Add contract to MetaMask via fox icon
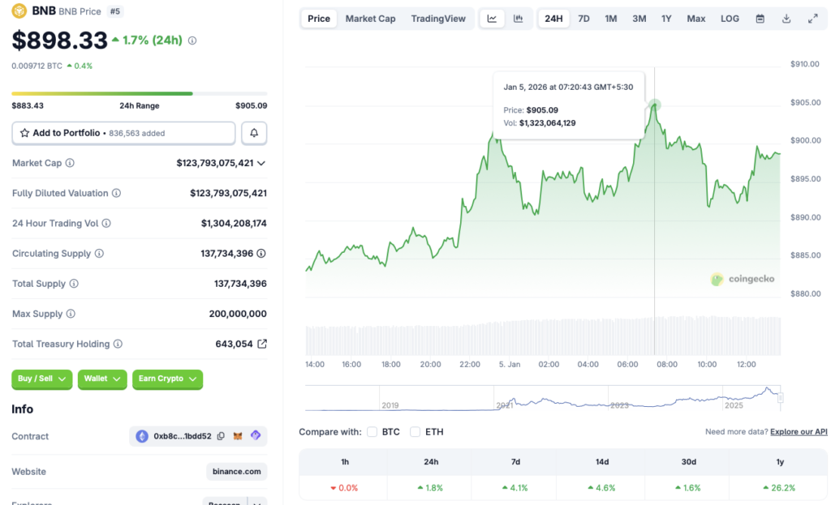This screenshot has height=505, width=831. pyautogui.click(x=237, y=436)
